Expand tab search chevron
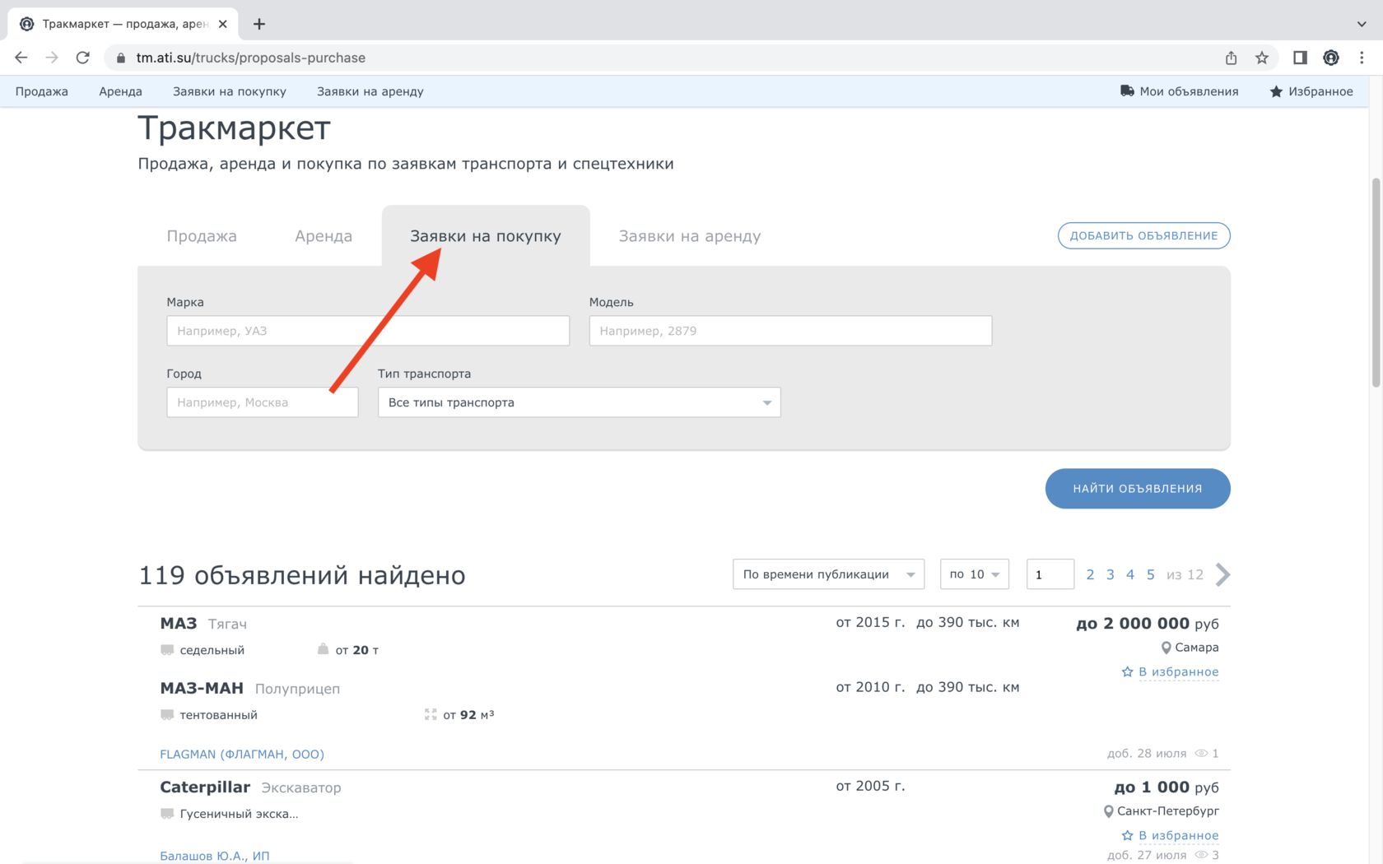 pyautogui.click(x=1362, y=24)
